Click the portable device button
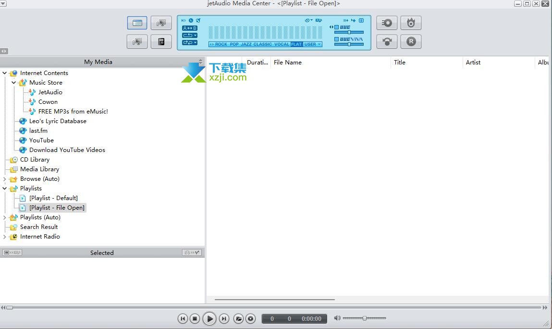This screenshot has width=552, height=329. coord(161,42)
